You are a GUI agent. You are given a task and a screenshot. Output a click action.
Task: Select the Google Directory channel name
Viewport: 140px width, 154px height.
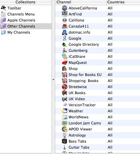tap(84, 44)
